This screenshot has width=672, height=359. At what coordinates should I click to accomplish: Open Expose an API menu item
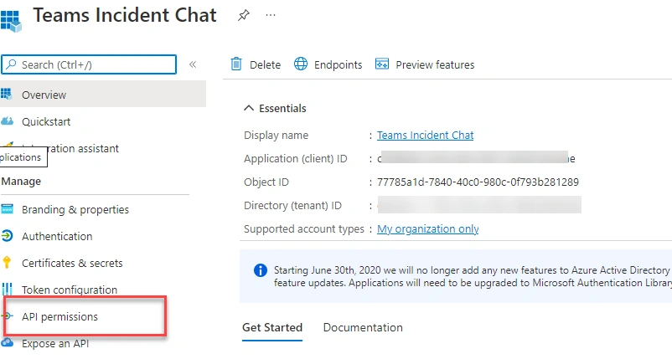pos(55,344)
